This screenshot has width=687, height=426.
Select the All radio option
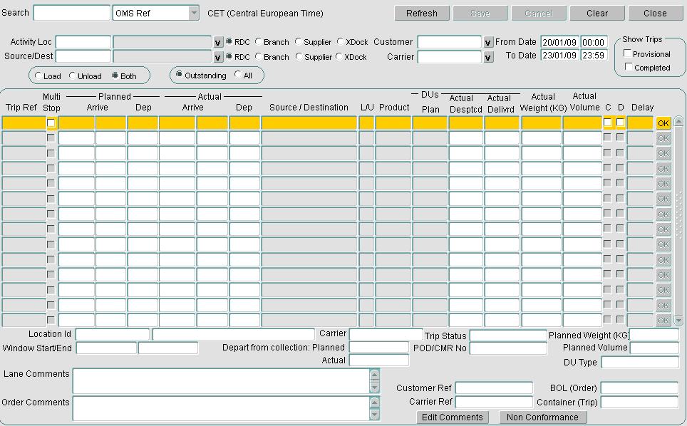(x=238, y=75)
